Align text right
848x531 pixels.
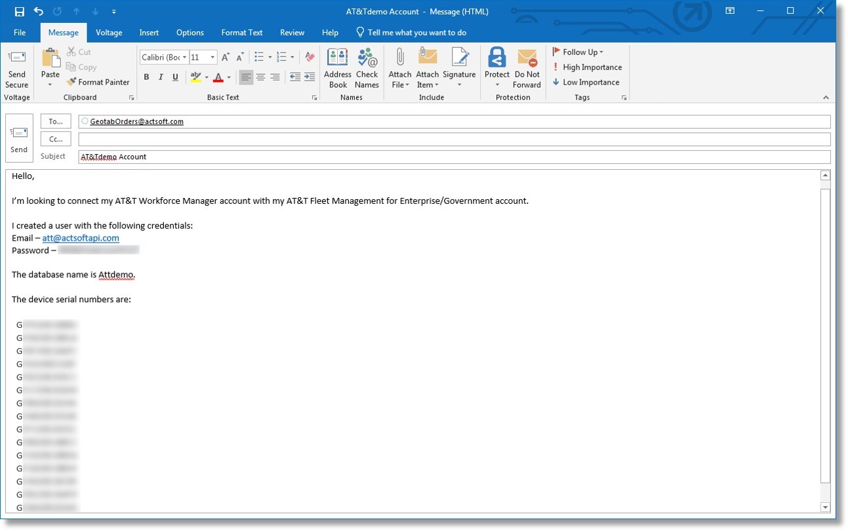pos(275,77)
